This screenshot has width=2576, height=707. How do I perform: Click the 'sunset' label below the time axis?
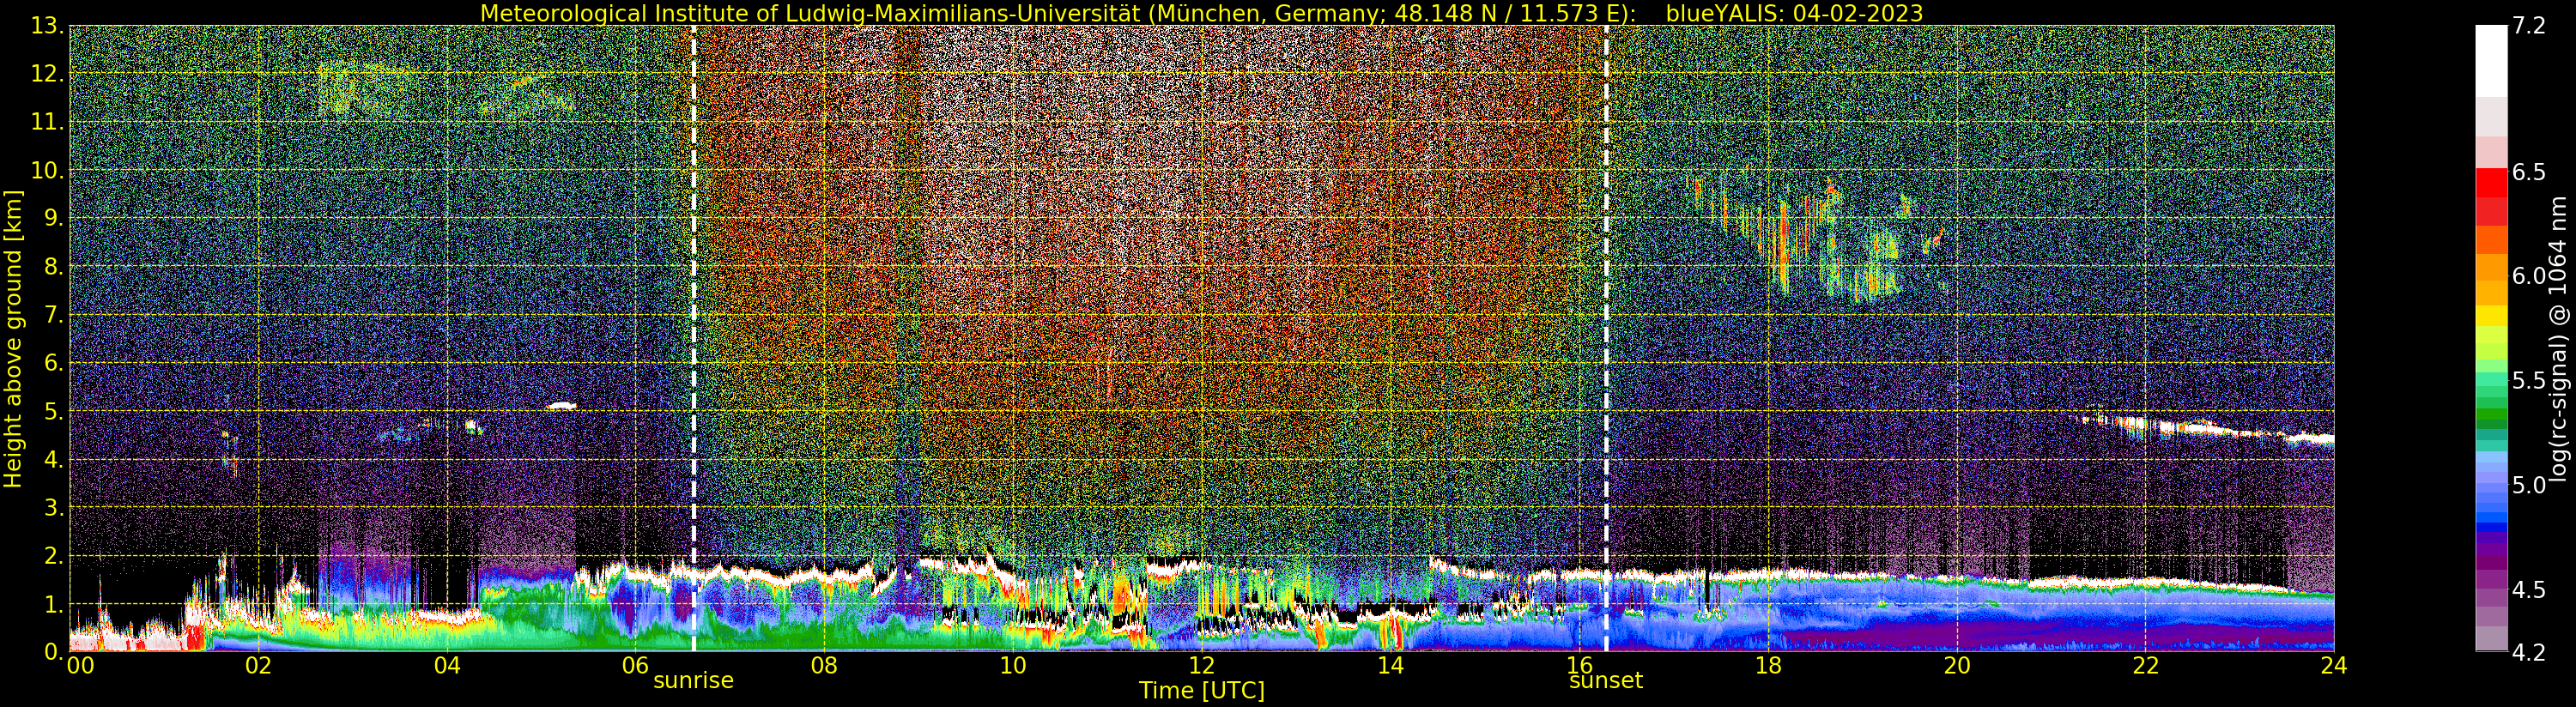1606,680
